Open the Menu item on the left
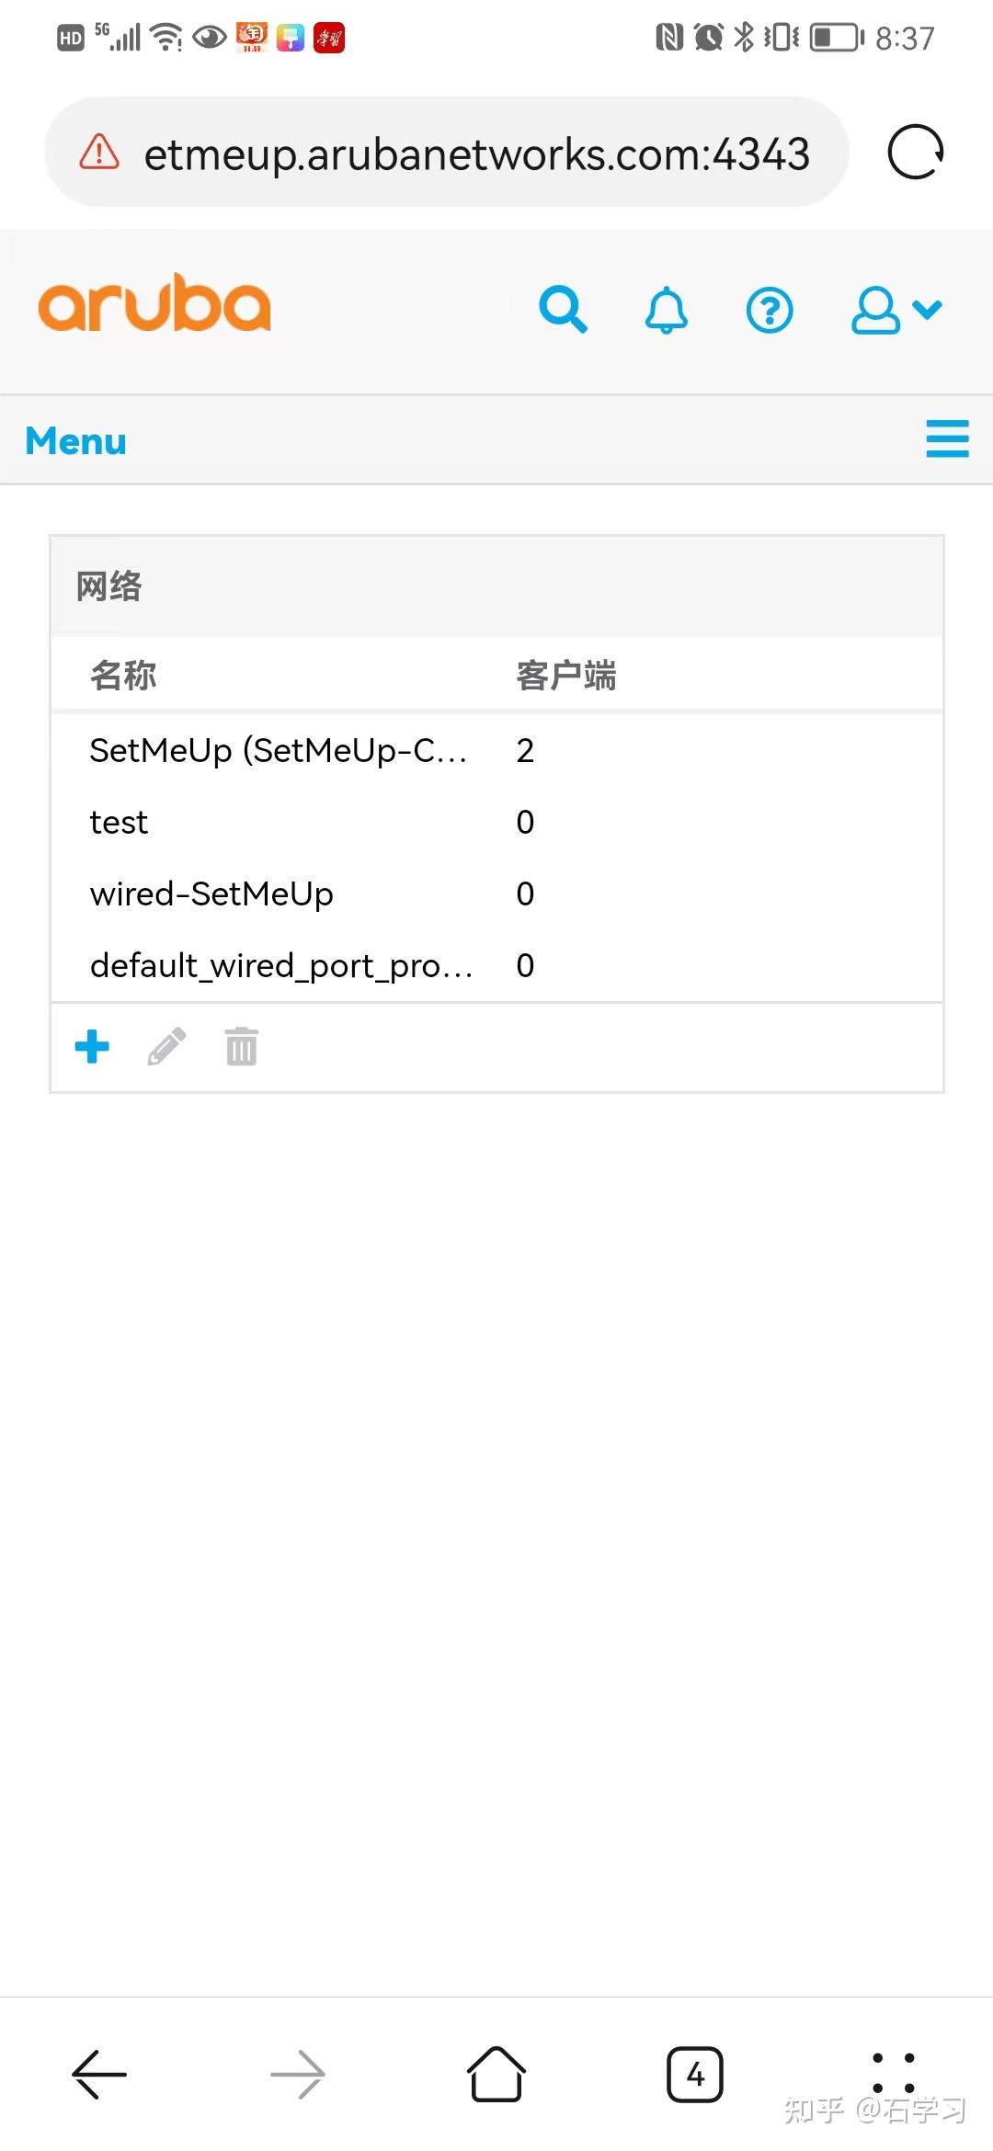The image size is (993, 2151). (75, 441)
